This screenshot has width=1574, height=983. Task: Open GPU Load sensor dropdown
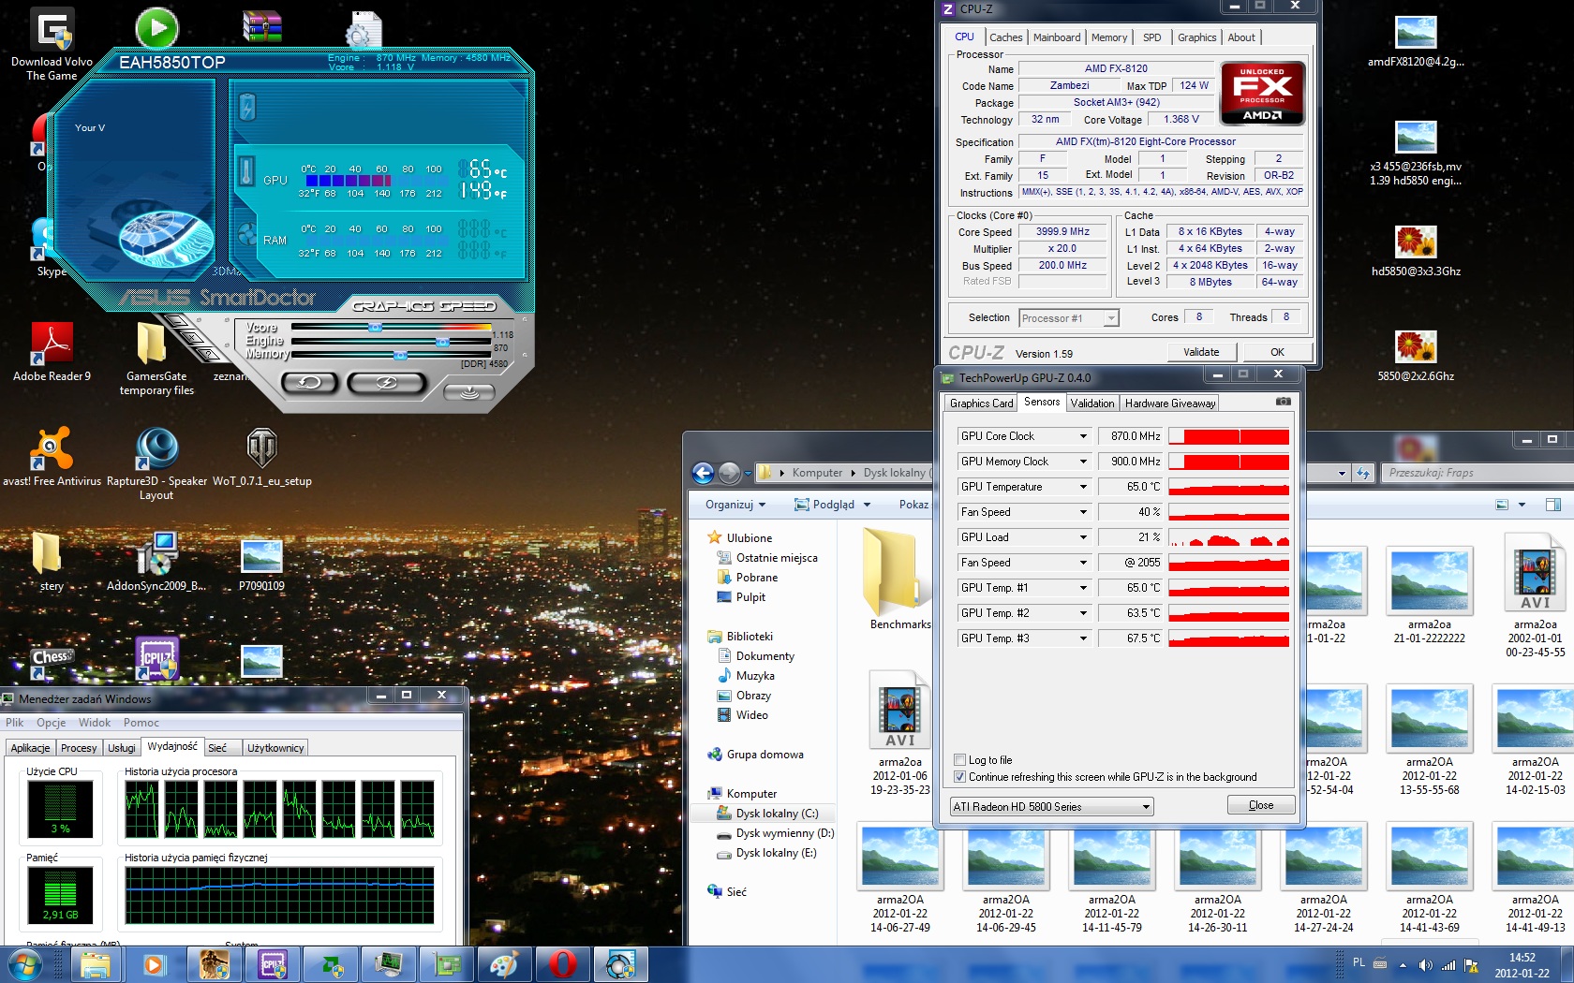pos(1083,537)
